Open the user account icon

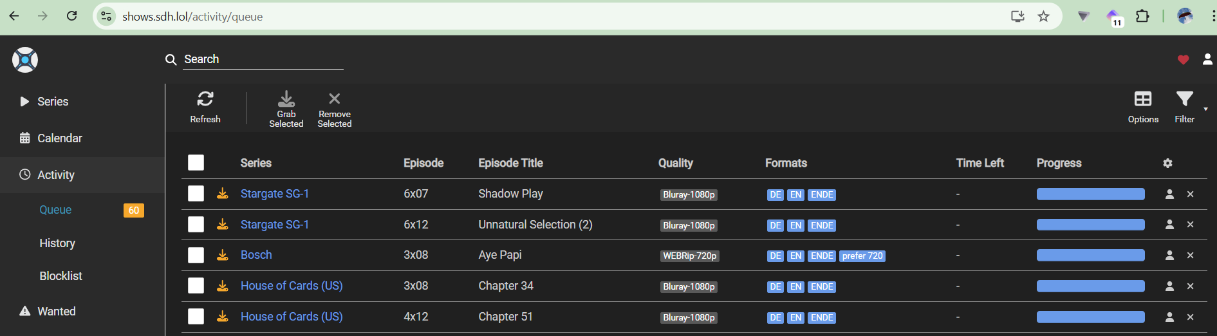(x=1207, y=59)
